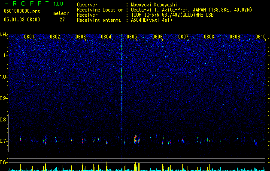Click the 1.1 kHz axis label

point(3,56)
